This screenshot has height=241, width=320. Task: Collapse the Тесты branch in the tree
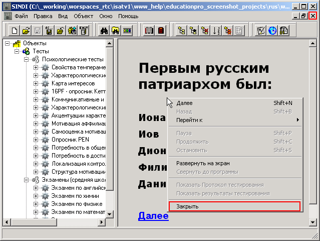pos(18,51)
